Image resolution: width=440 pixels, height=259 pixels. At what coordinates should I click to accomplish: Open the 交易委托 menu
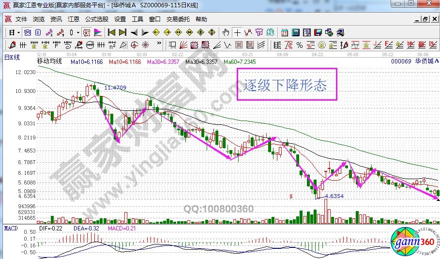(x=177, y=19)
